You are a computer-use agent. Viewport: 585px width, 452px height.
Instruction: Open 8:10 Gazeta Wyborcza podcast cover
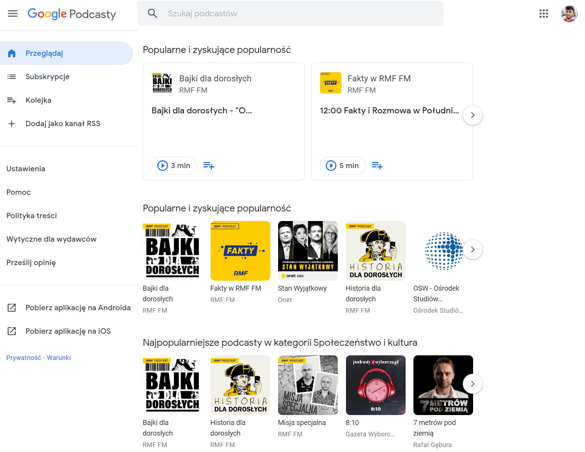[376, 385]
